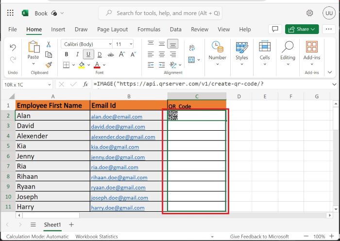
Task: Click the formula bar enter checkmark
Action: 73,84
